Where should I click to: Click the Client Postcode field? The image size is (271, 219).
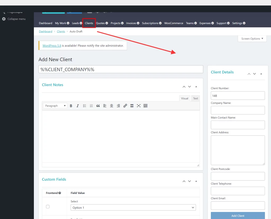[x=238, y=176]
